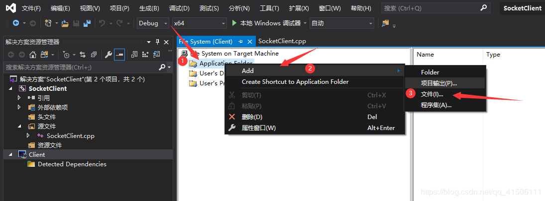Select 文件(I)... in the submenu
545x201 pixels.
(x=445, y=94)
